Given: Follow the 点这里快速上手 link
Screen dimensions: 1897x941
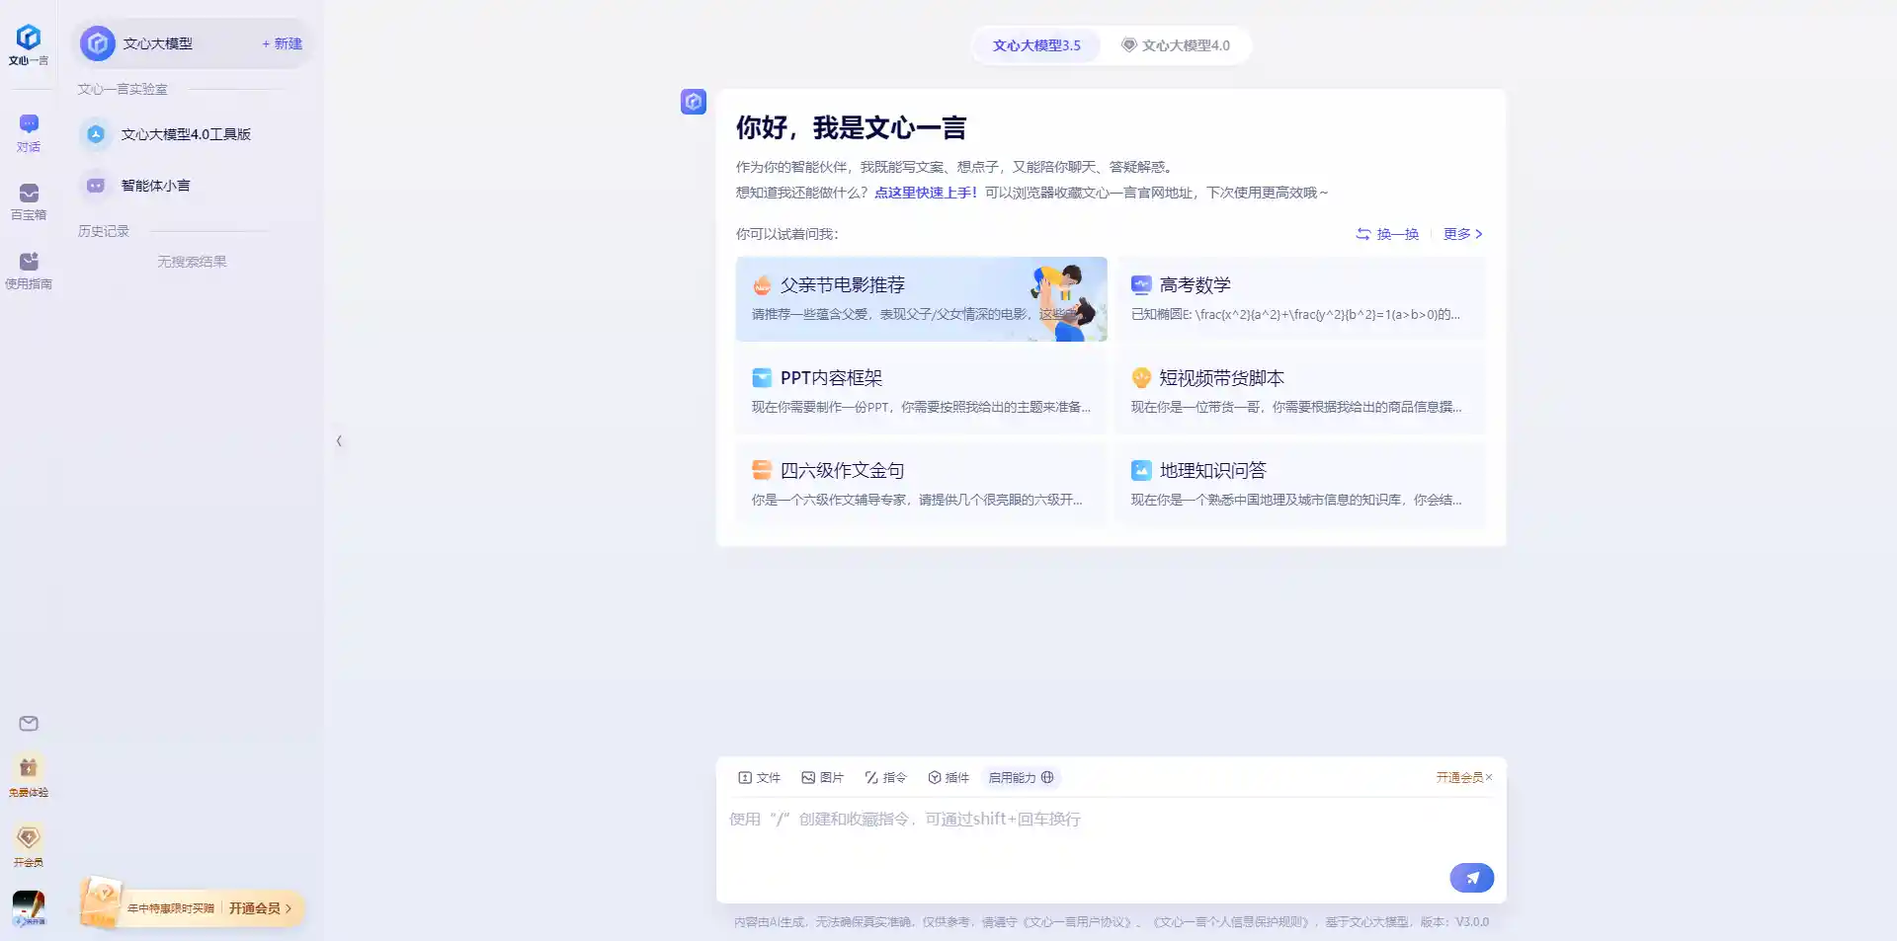Looking at the screenshot, I should (925, 193).
